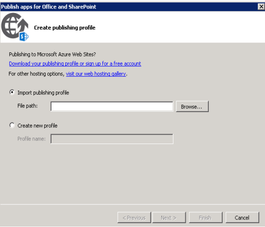Click the Previous button
The image size is (265, 227).
point(134,218)
